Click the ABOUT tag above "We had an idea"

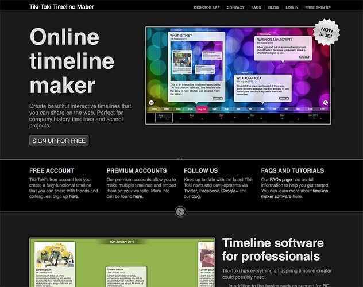tap(245, 73)
